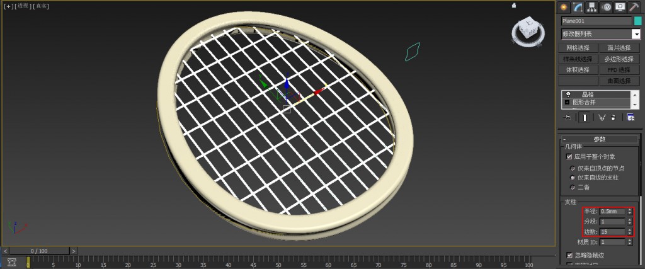645x269 pixels.
Task: Click the move gizmo red X axis arrow
Action: point(318,92)
